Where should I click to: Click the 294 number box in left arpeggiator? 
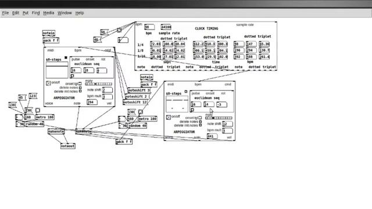pos(92,102)
